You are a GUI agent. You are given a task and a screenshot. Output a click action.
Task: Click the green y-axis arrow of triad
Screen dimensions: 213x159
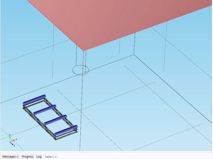(x=10, y=139)
